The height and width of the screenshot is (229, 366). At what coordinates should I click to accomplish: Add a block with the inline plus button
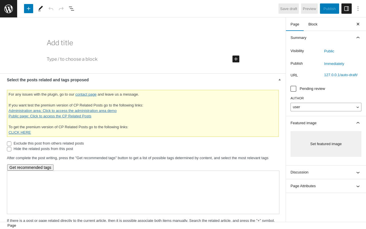tap(236, 59)
